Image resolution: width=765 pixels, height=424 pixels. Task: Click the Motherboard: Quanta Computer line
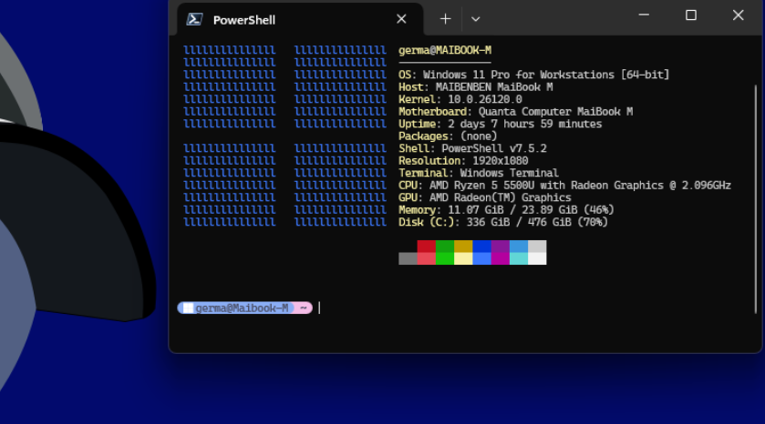click(x=516, y=112)
